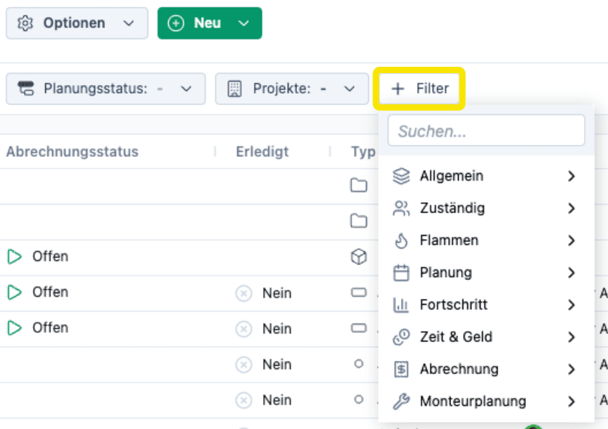Open the Monteurplanung filter category

pos(486,401)
